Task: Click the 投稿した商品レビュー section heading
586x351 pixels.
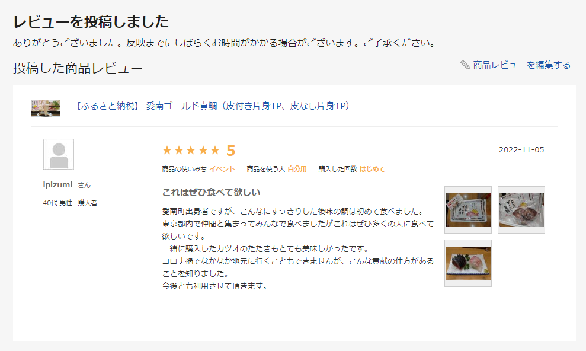Action: click(78, 68)
